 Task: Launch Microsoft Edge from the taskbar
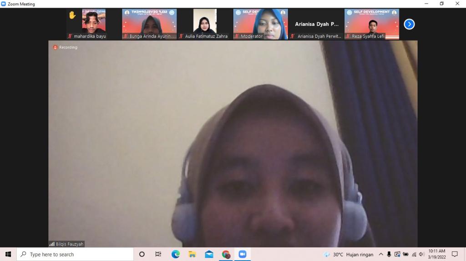click(x=175, y=255)
